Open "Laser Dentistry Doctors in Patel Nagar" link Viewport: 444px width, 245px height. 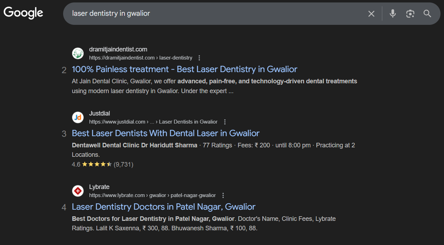point(163,206)
